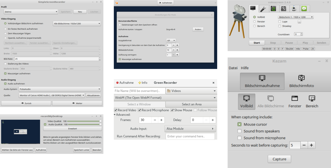Click Run Command After Recording field
This screenshot has width=331, height=168.
coord(190,136)
